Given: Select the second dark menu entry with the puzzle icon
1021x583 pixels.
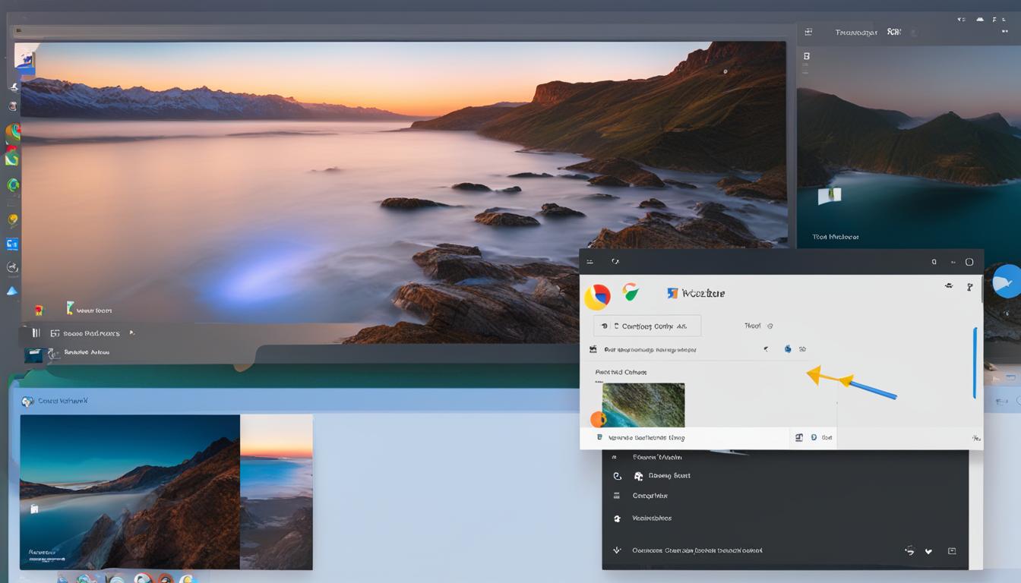Looking at the screenshot, I should 785,476.
